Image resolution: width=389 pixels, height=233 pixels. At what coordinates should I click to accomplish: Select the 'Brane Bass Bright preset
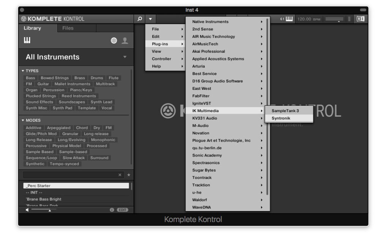point(44,199)
